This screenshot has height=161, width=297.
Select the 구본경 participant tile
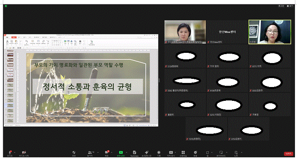270,104
